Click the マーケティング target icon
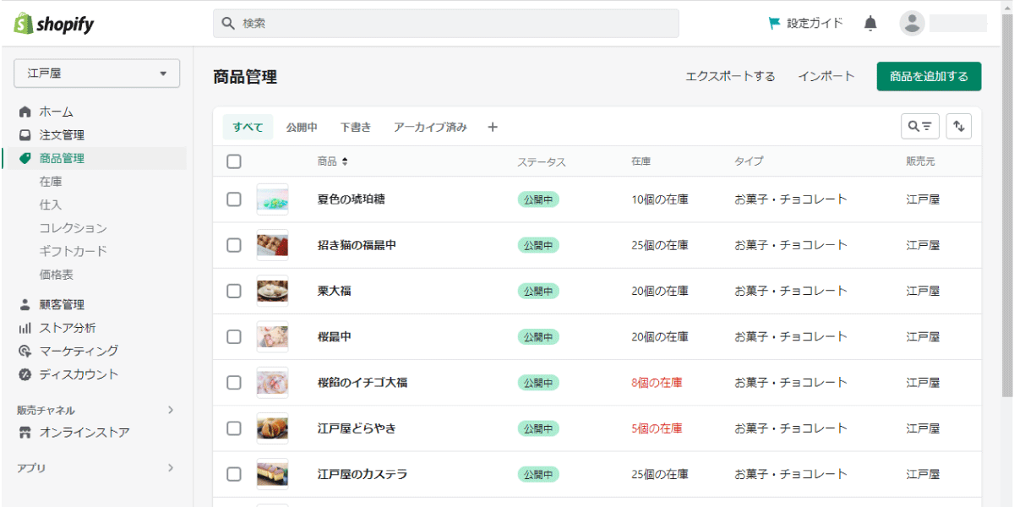This screenshot has width=1014, height=507. coord(25,352)
